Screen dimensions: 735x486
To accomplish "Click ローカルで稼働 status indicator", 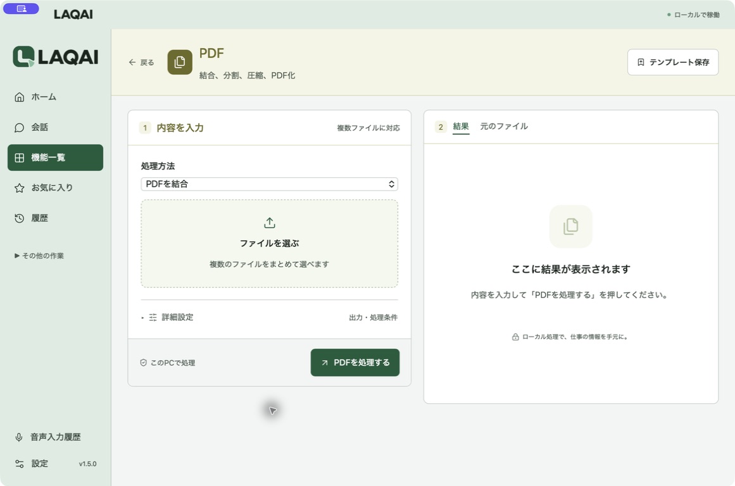I will (x=693, y=15).
